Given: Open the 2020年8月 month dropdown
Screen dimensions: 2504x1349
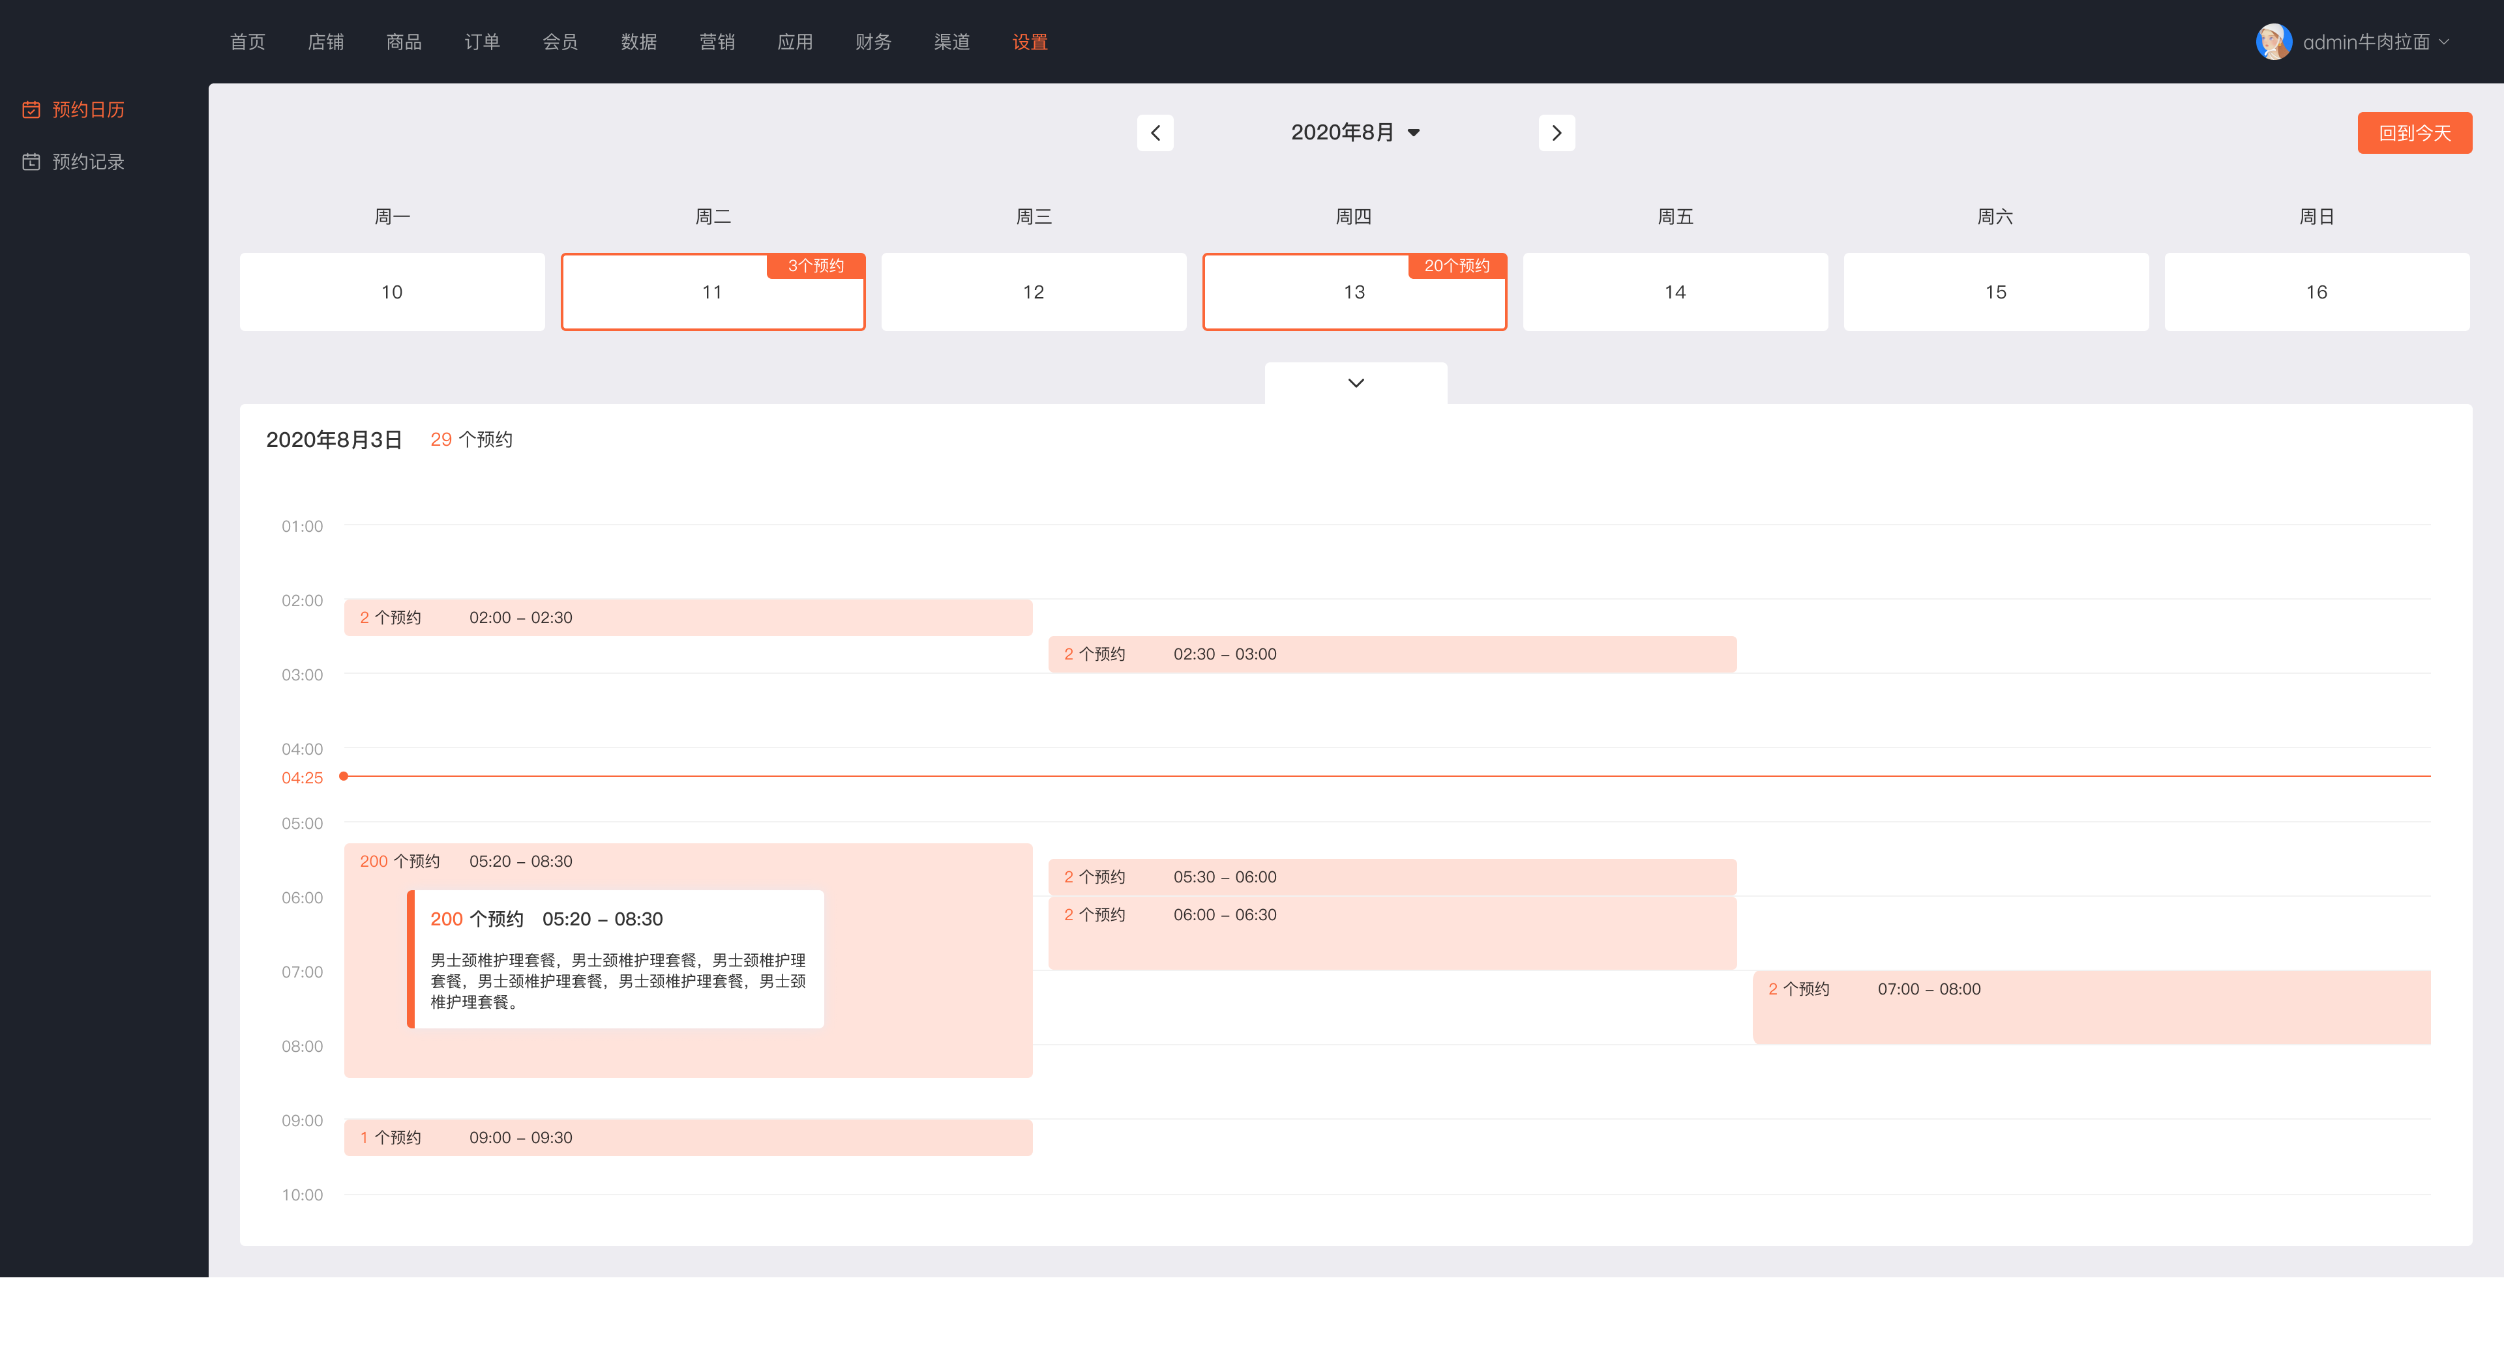Looking at the screenshot, I should (1355, 133).
